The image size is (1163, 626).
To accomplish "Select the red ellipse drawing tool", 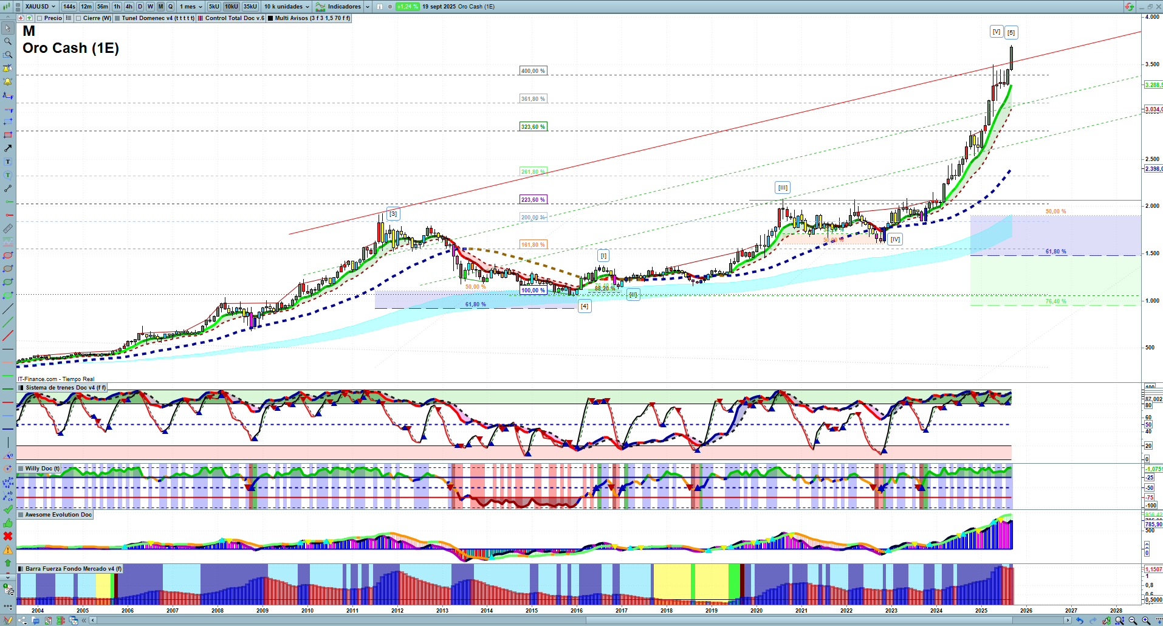I will pos(8,255).
